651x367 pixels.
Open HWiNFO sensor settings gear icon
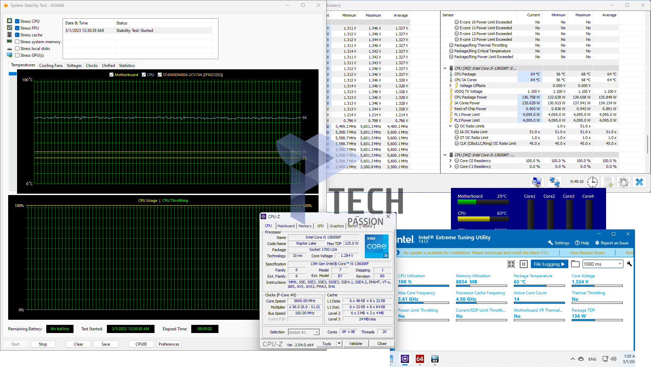pyautogui.click(x=623, y=182)
